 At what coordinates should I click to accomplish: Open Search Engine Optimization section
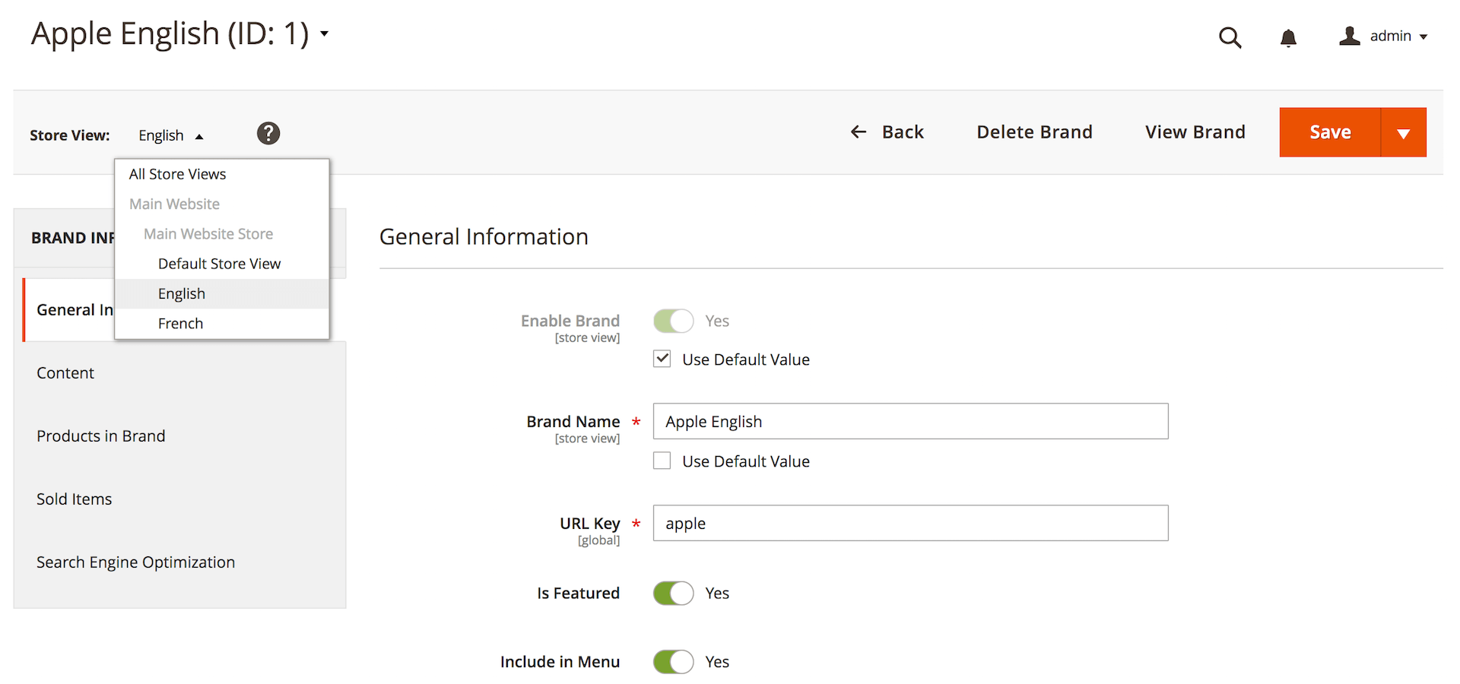pos(135,562)
